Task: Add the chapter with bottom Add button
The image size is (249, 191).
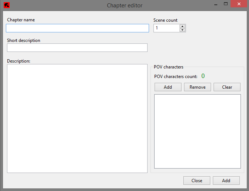Action: [226, 181]
